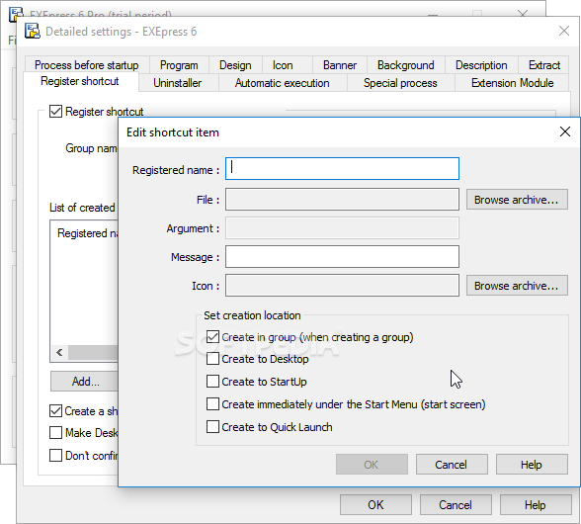581x524 pixels.
Task: Click Browse archive next to File field
Action: (x=517, y=200)
